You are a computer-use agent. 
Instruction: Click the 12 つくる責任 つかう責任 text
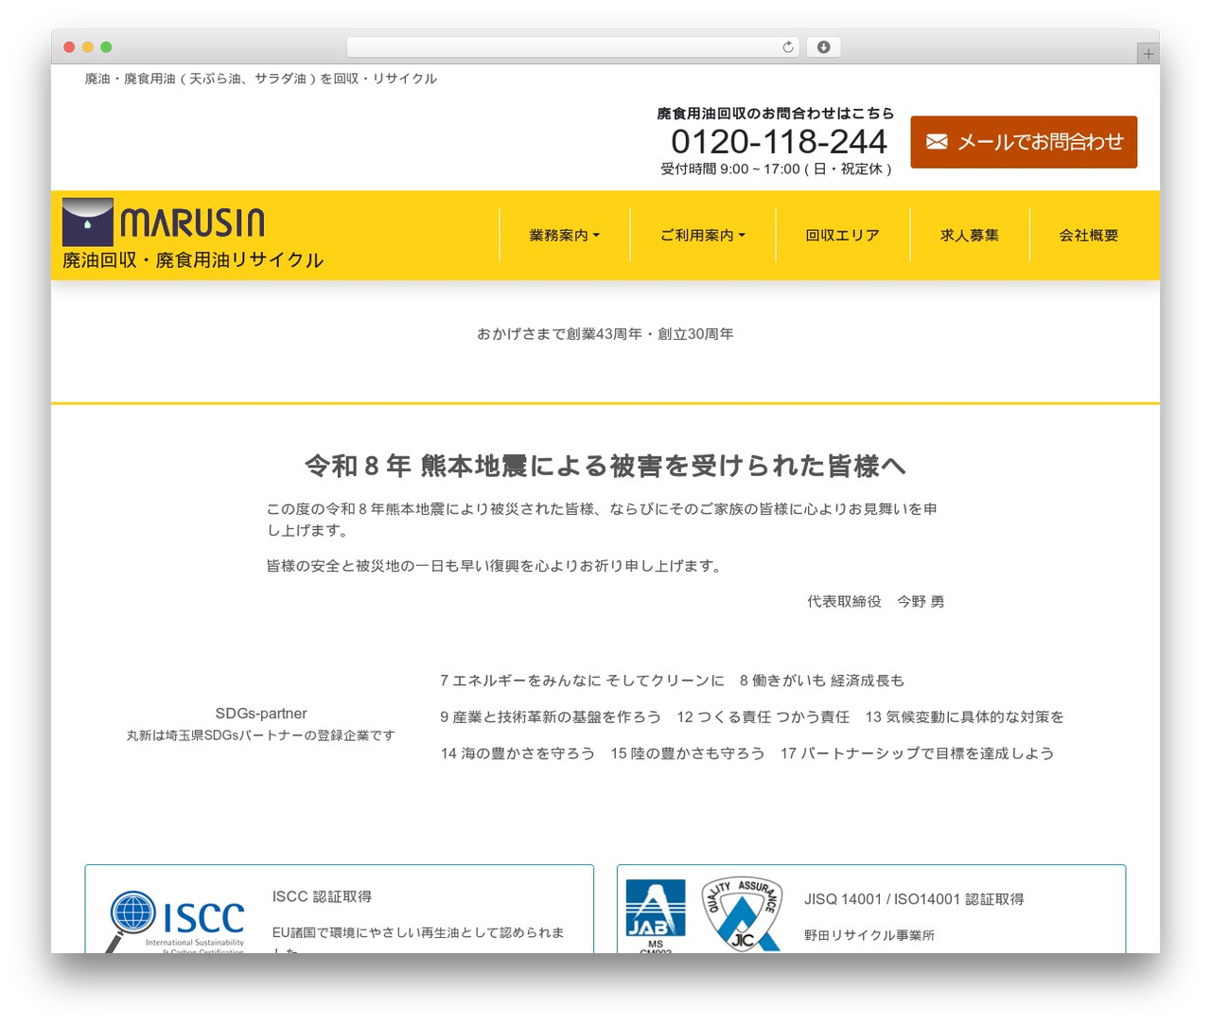(763, 717)
